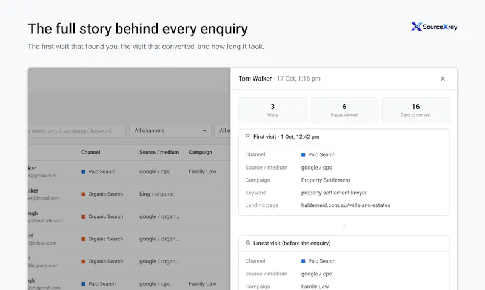This screenshot has width=485, height=290.
Task: Select the row with @gmail.com email
Action: (x=129, y=172)
